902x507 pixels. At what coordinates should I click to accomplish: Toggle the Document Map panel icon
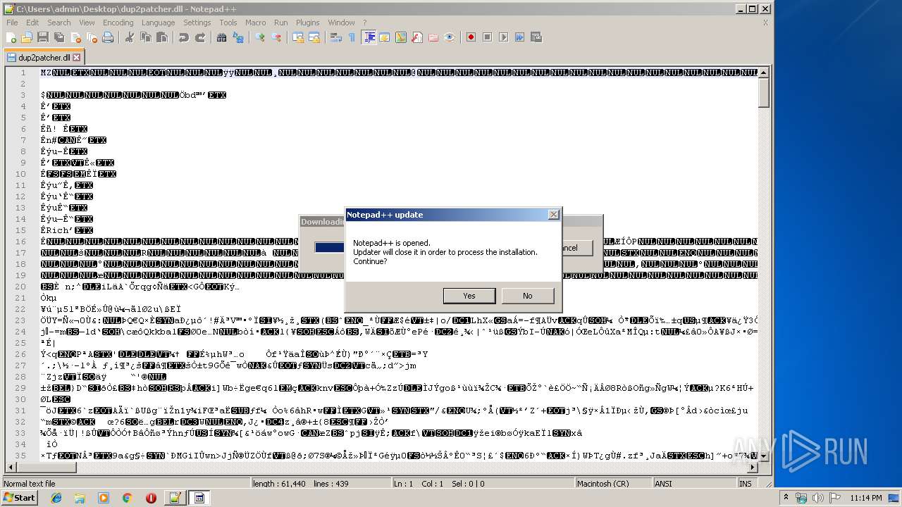pyautogui.click(x=401, y=37)
